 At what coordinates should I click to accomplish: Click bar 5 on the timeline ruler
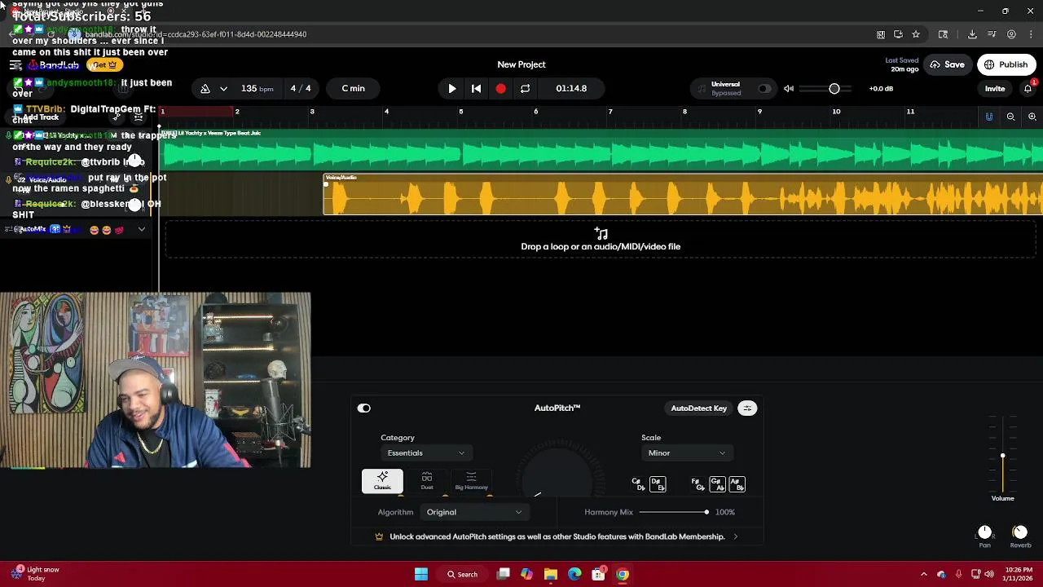461,112
